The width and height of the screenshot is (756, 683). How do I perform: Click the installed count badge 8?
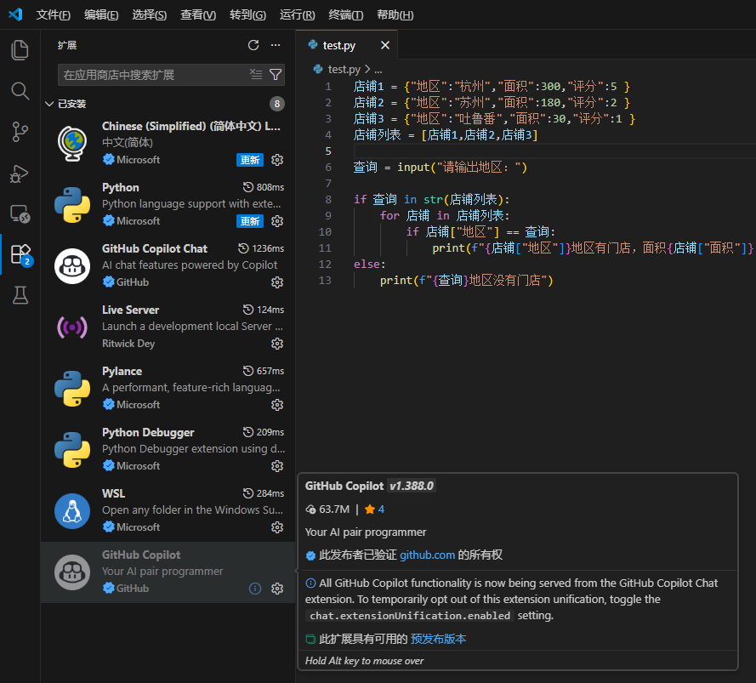point(277,104)
